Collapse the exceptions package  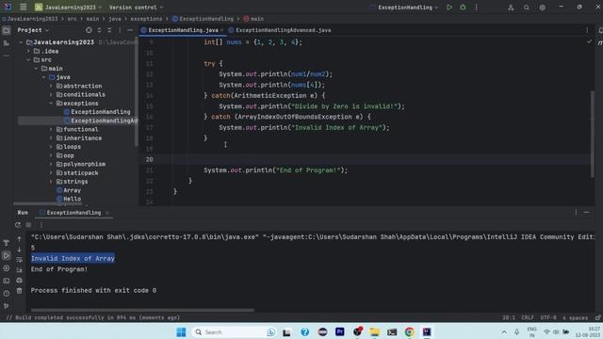[51, 104]
